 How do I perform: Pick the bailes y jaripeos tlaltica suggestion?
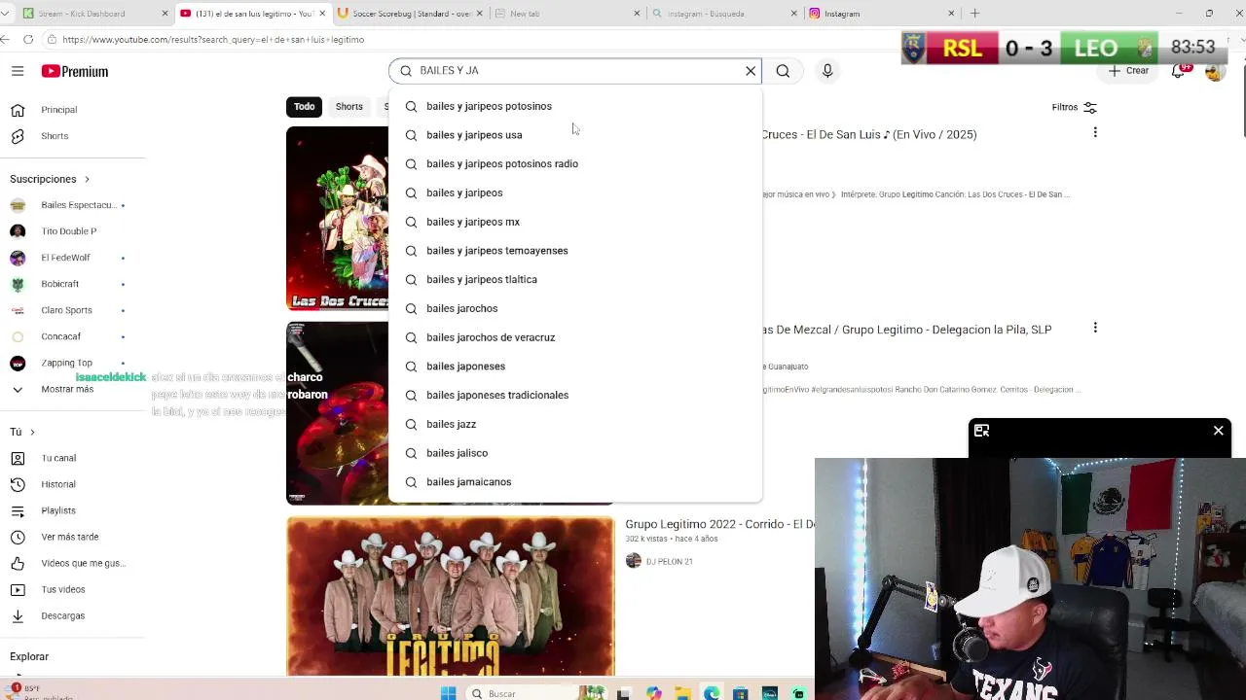pos(574,279)
